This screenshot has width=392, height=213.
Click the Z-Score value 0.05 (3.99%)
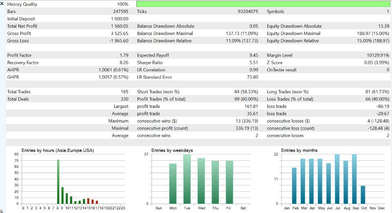377,62
